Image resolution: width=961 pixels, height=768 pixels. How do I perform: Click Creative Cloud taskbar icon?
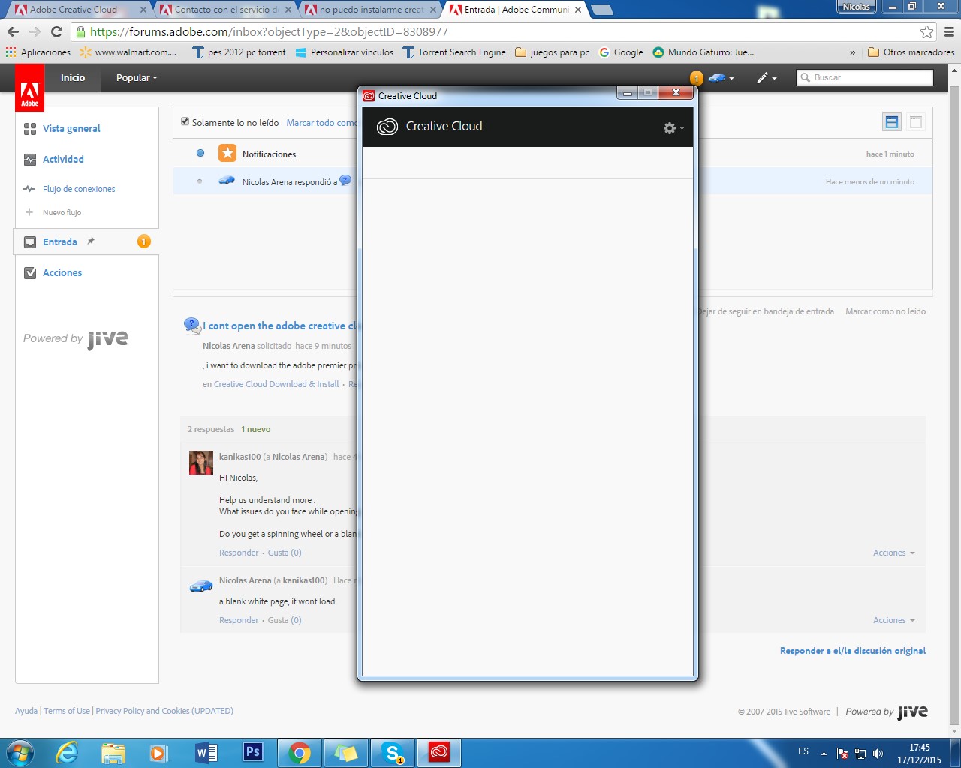click(x=439, y=752)
